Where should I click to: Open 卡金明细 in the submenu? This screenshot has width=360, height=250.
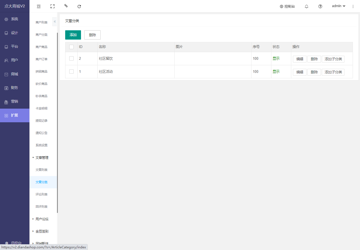[x=41, y=108]
